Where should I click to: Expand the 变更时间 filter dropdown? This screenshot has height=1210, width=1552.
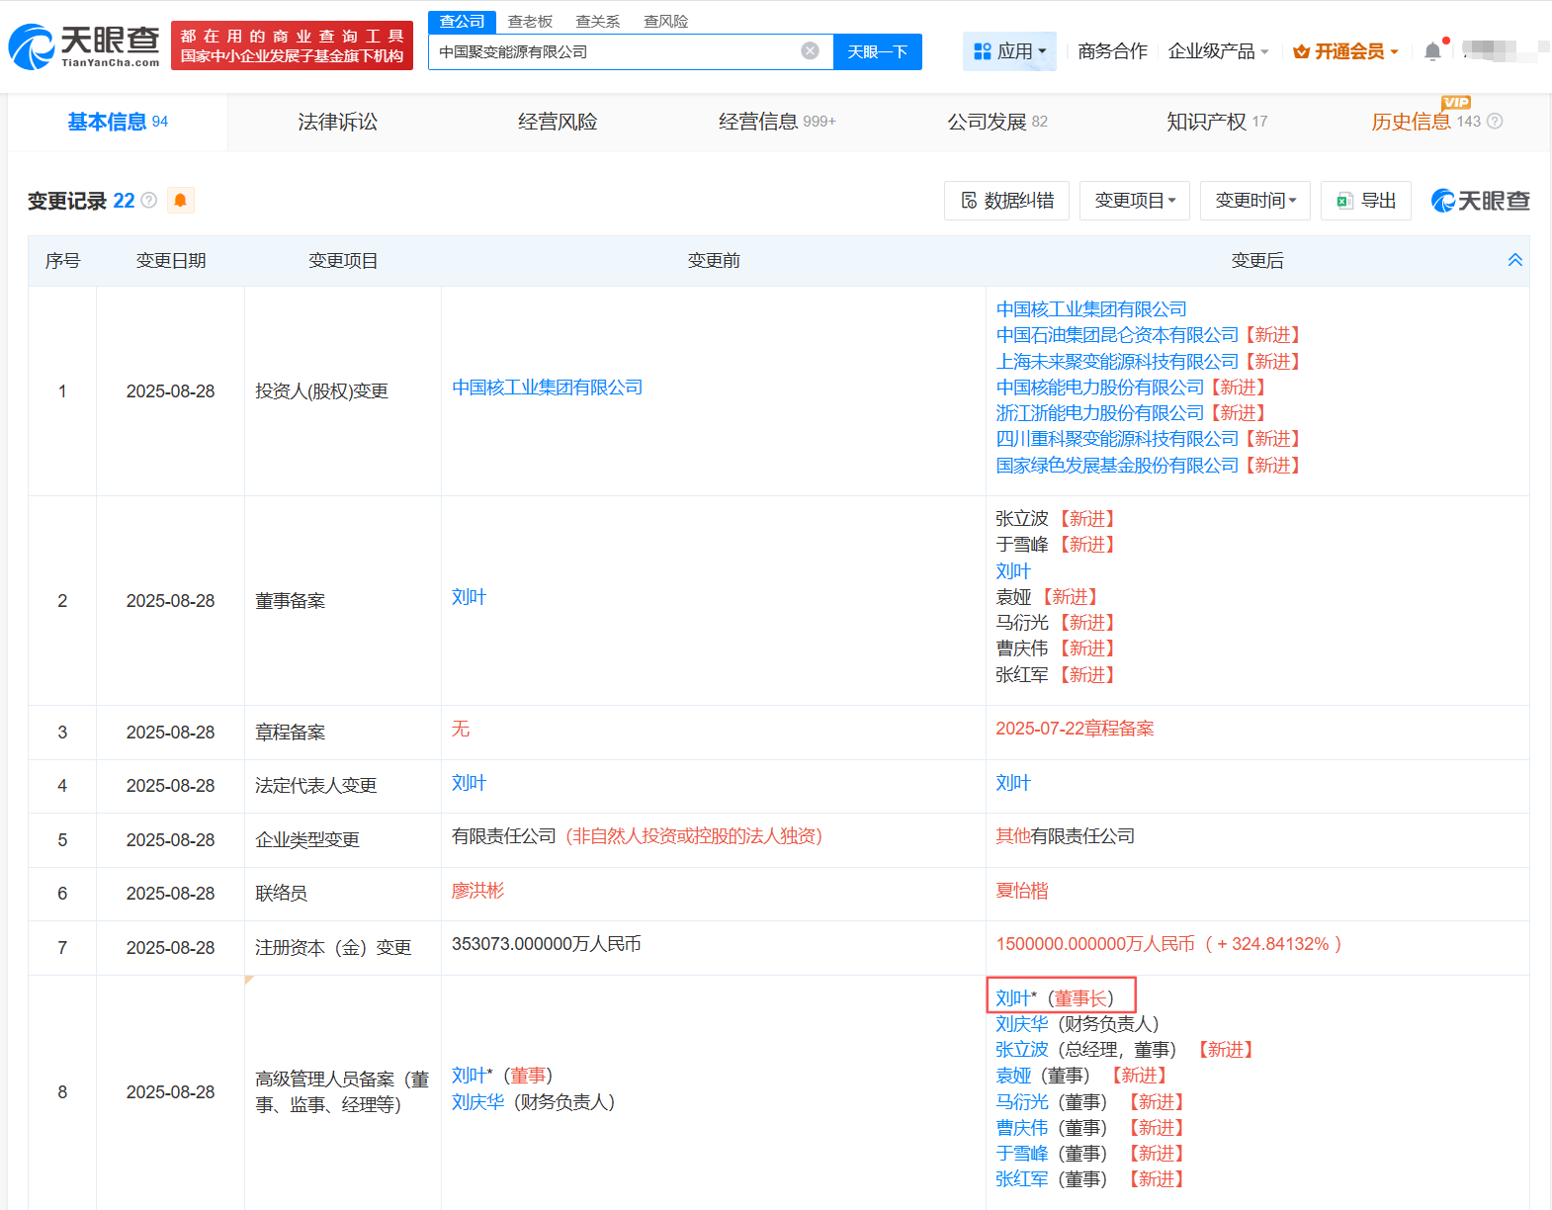pyautogui.click(x=1254, y=201)
